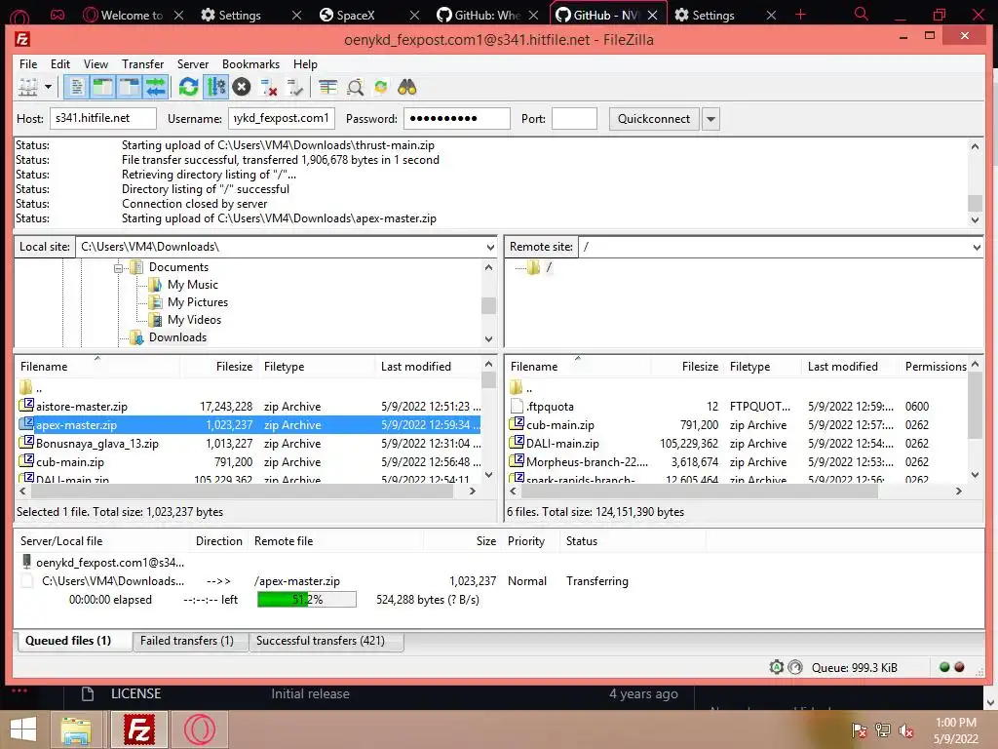Toggle directory comparison
Viewport: 998px width, 749px height.
pos(355,87)
